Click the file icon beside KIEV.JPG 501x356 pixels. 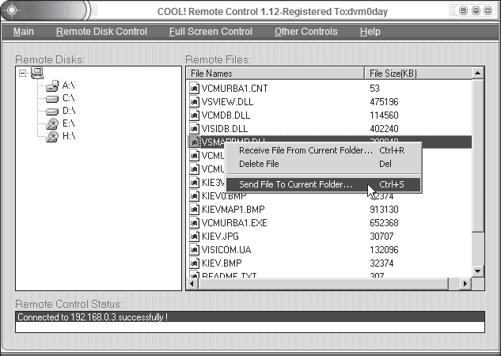pos(194,236)
